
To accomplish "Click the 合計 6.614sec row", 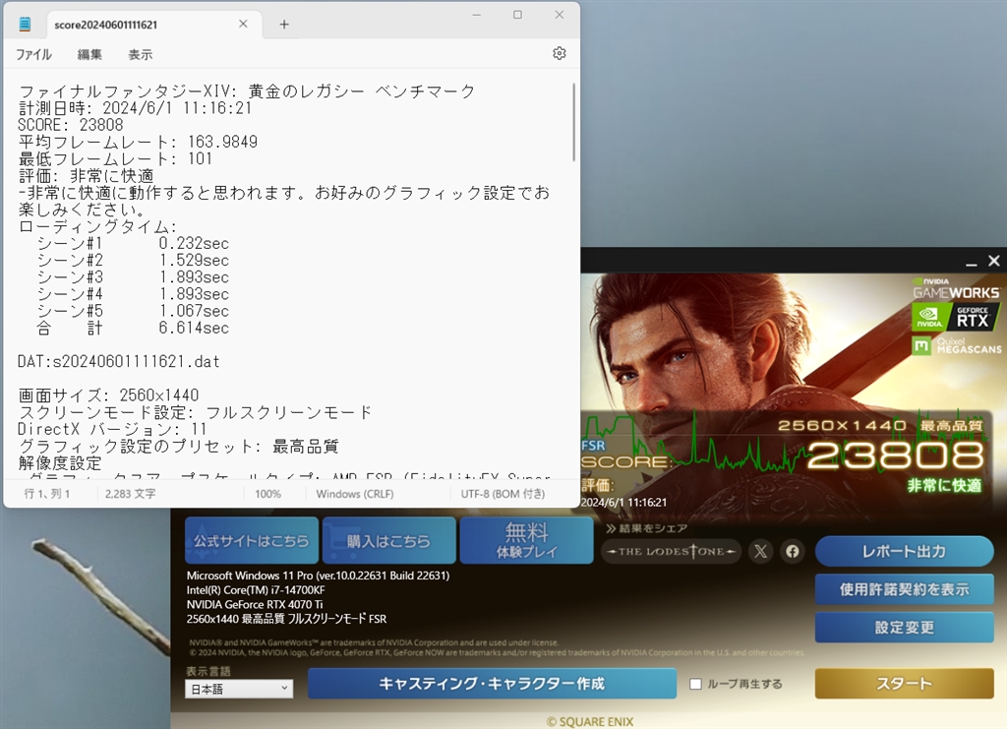I will pos(133,329).
